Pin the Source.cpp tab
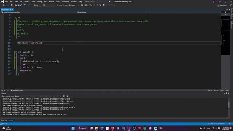 point(10,10)
